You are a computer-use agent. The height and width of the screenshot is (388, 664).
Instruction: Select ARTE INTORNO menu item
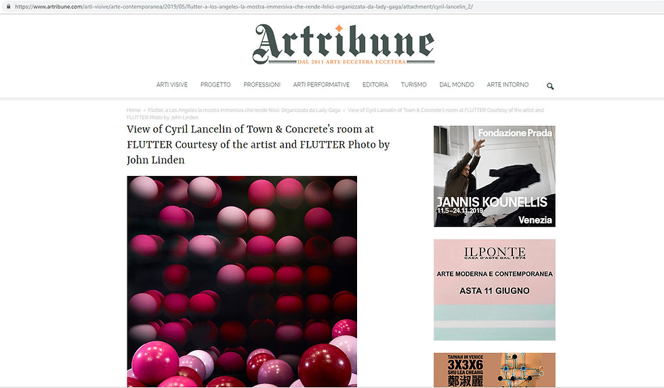coord(507,85)
